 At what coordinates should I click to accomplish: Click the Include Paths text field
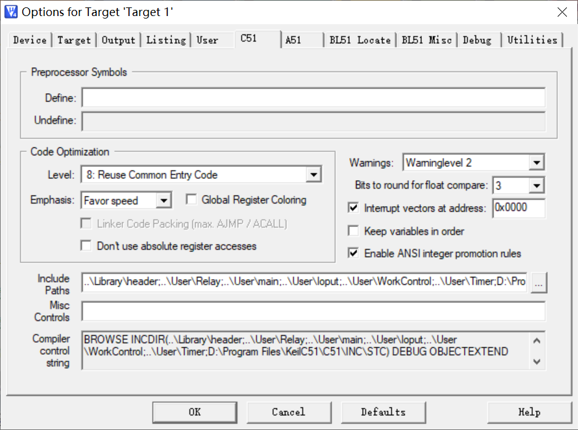tap(304, 282)
